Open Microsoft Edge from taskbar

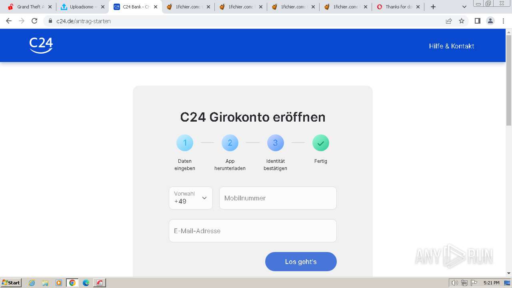tap(86, 283)
